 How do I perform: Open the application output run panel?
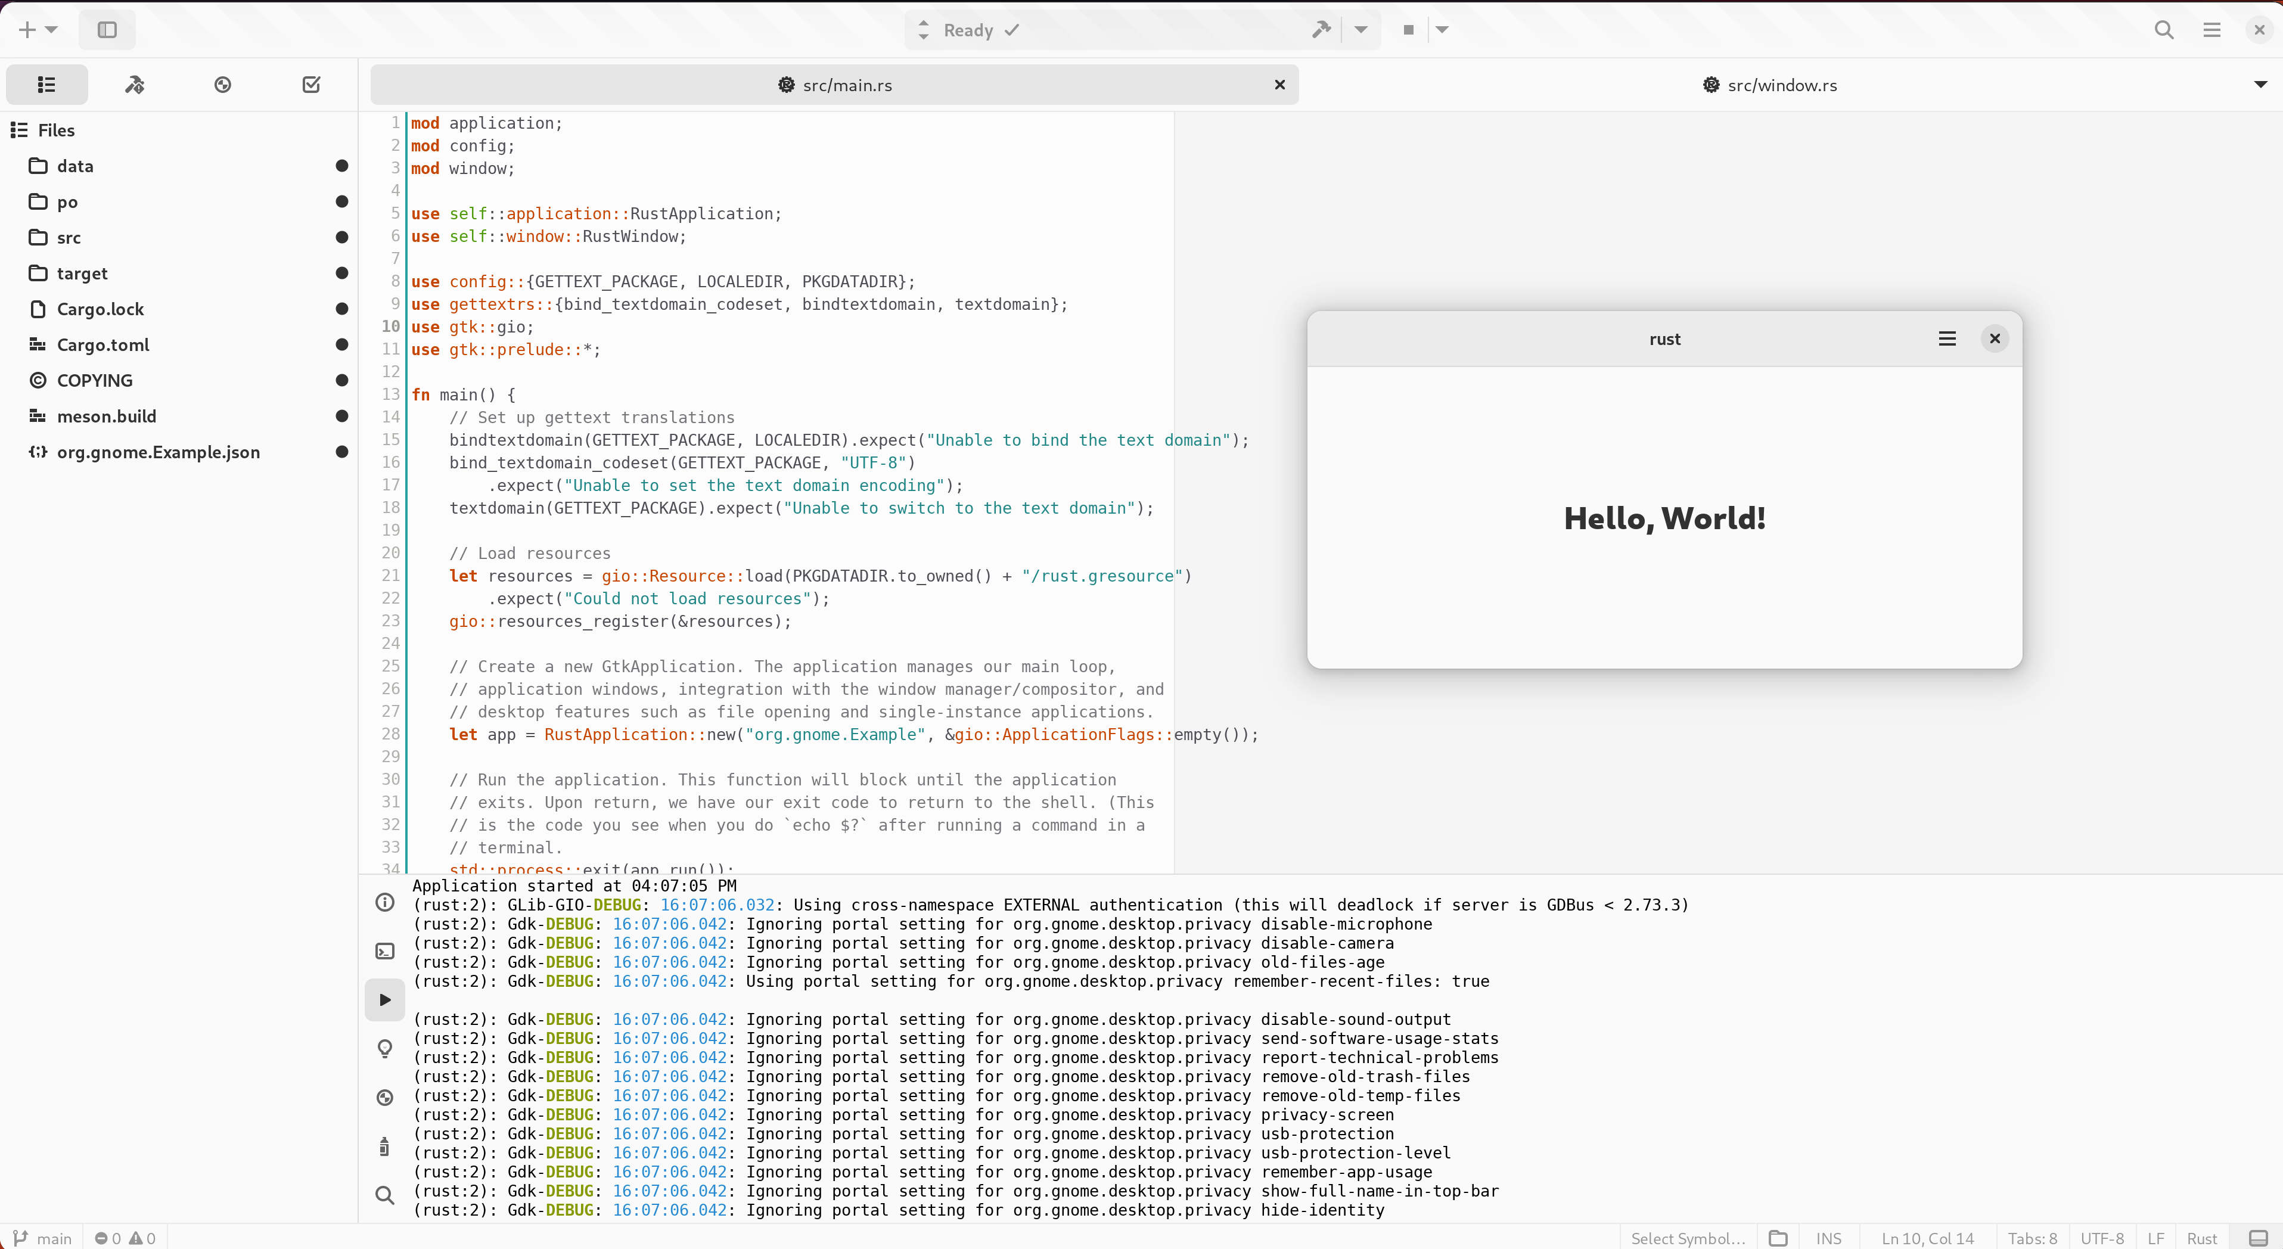pyautogui.click(x=384, y=1000)
